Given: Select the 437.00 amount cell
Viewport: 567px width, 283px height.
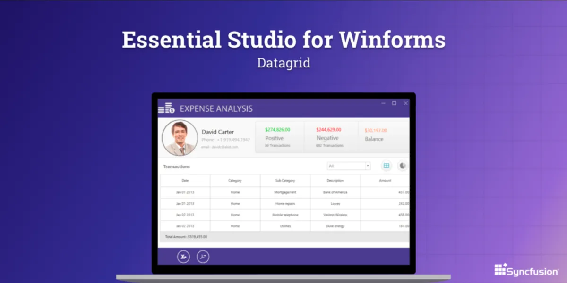Looking at the screenshot, I should pos(385,192).
